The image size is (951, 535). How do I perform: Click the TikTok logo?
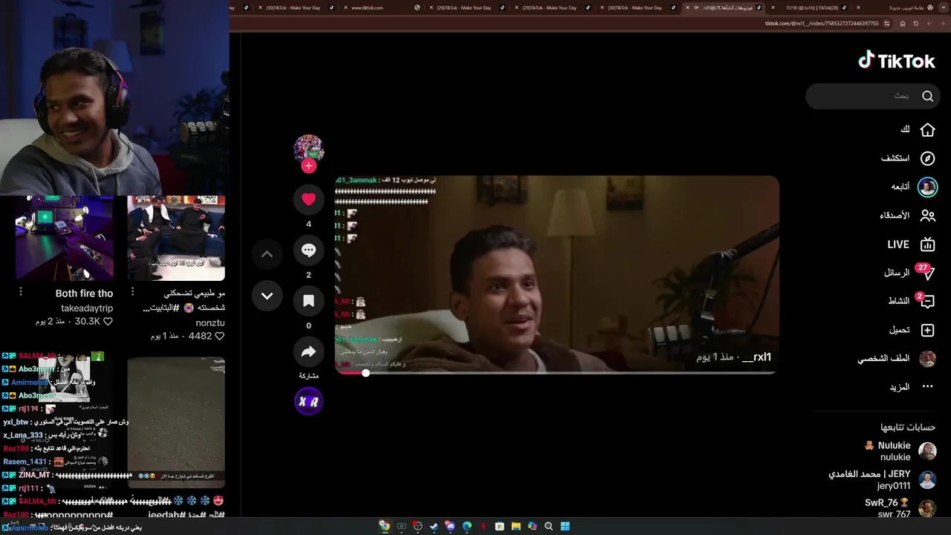tap(897, 61)
